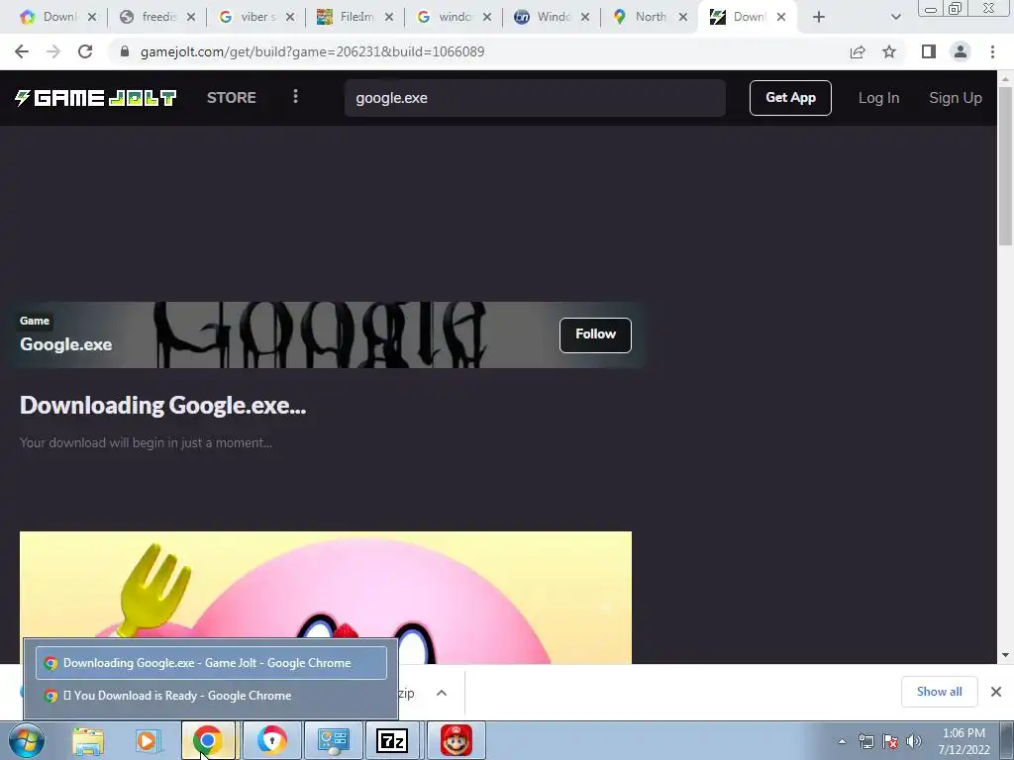Open a new tab with plus button
1014x760 pixels.
tap(819, 17)
